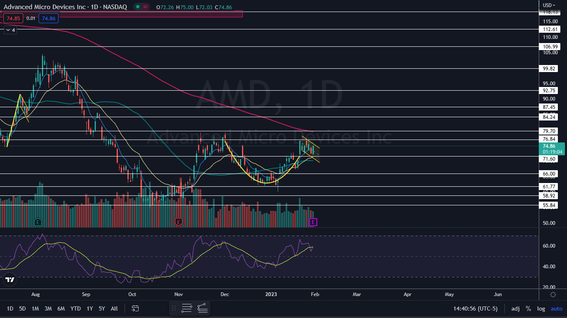The image size is (567, 318).
Task: Expand the collapsed indicators legend showing 4
Action: (x=10, y=30)
